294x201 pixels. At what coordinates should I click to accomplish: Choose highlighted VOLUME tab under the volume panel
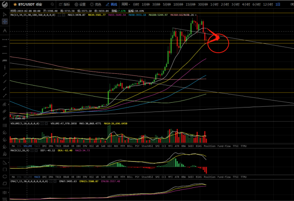tap(28, 146)
